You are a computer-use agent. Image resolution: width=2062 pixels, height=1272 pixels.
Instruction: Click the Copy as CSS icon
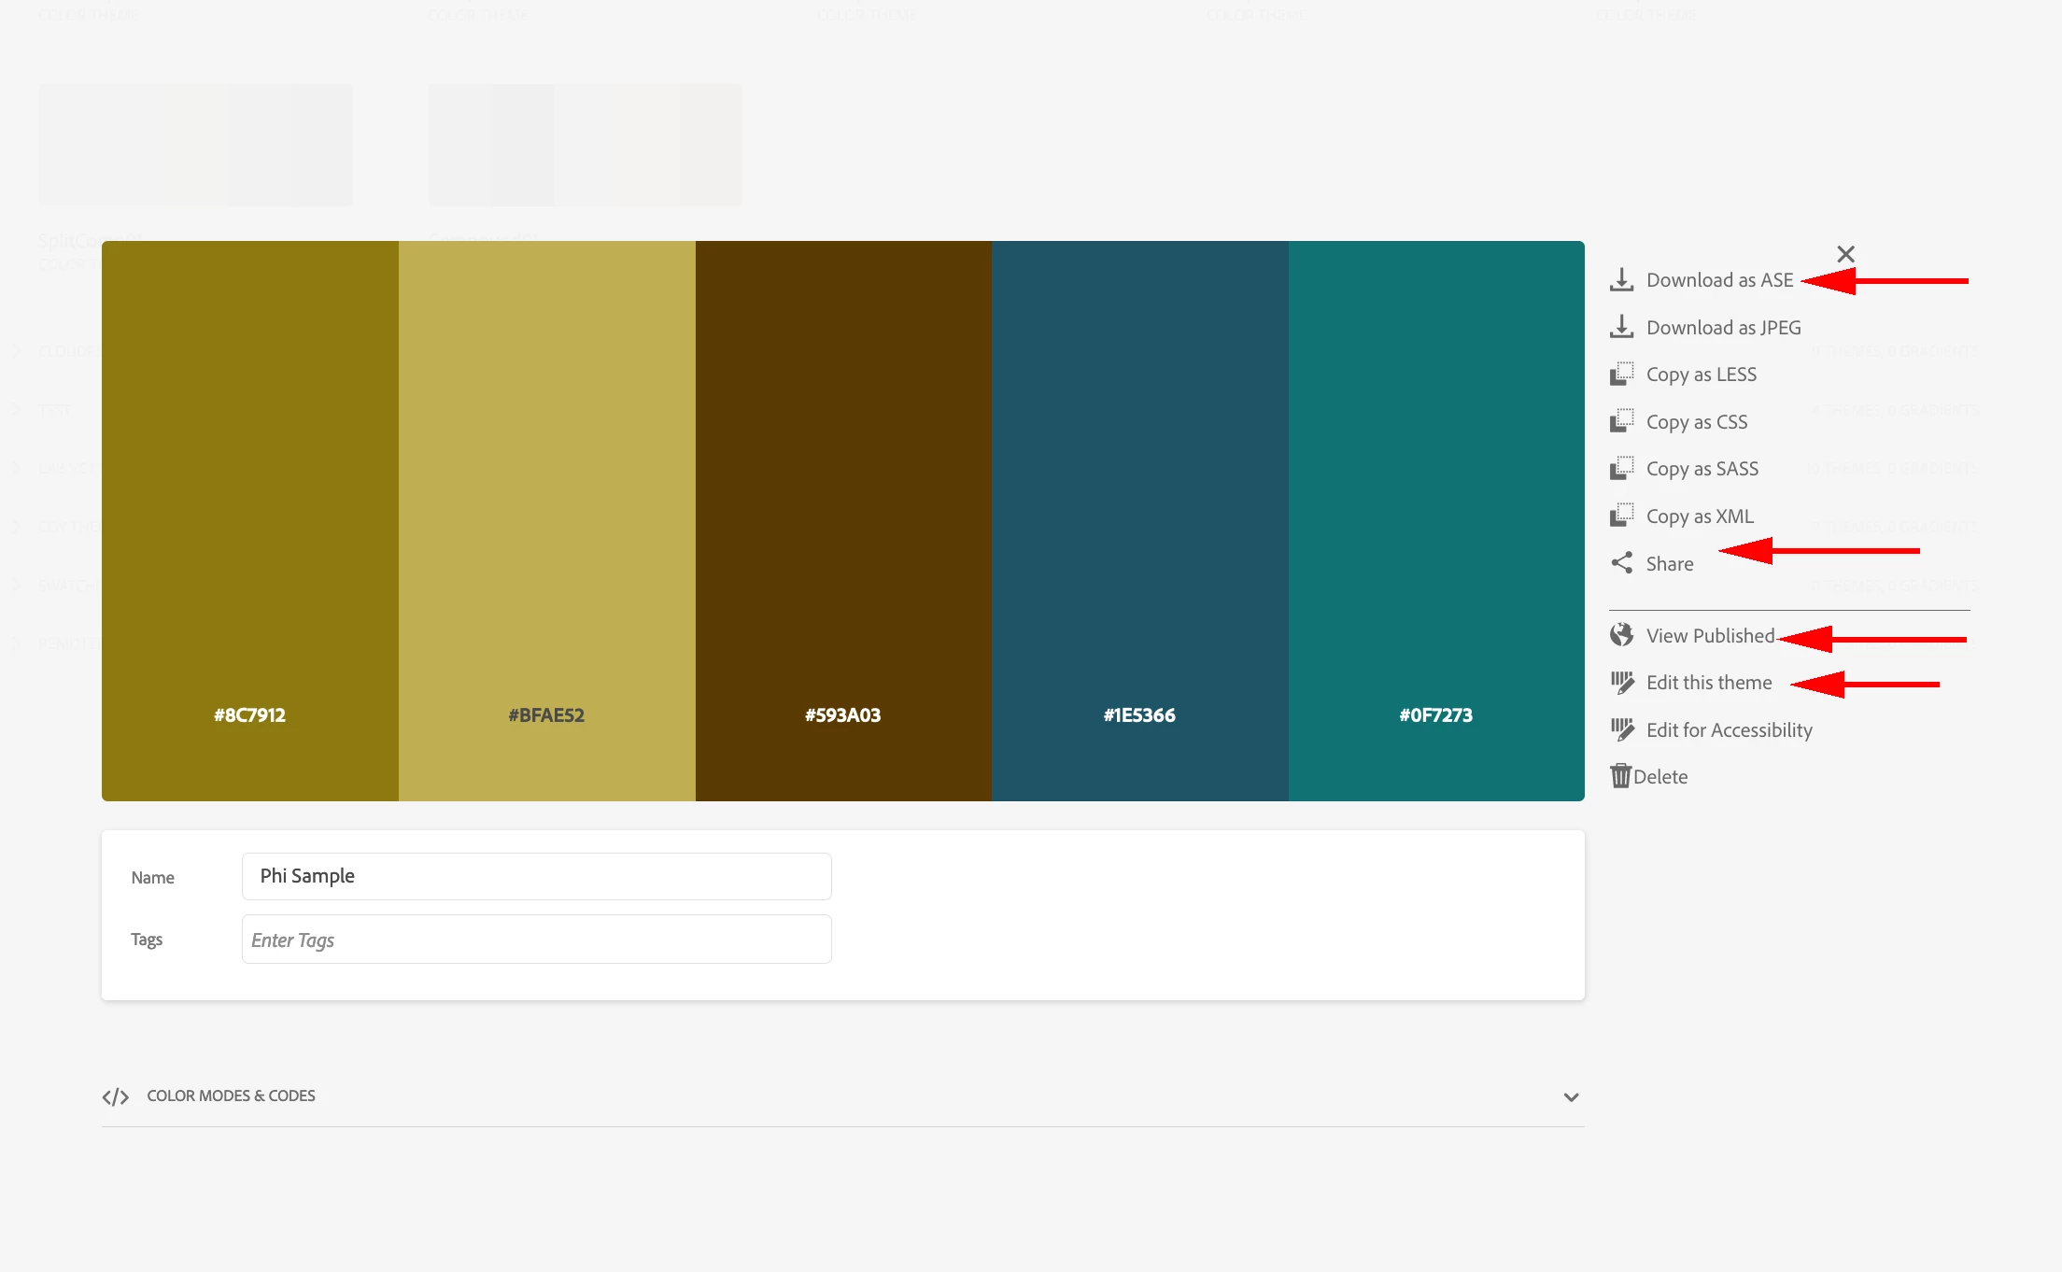click(1621, 421)
